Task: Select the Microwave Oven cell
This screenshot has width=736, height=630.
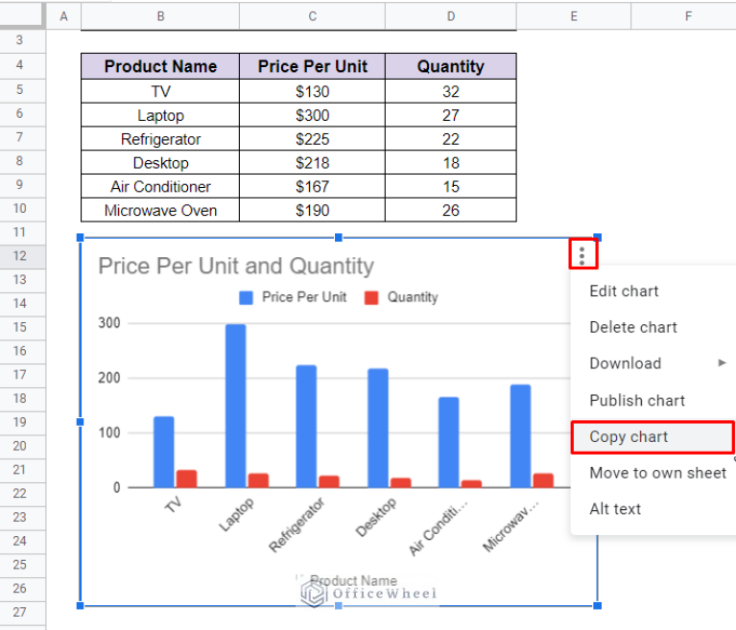Action: point(160,210)
